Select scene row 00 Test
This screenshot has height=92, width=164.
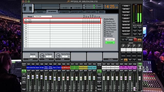(x=62, y=20)
